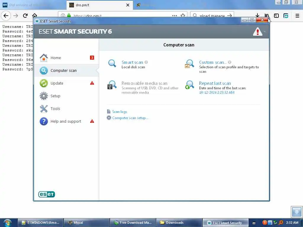Click the green Update arrows icon

(44, 83)
